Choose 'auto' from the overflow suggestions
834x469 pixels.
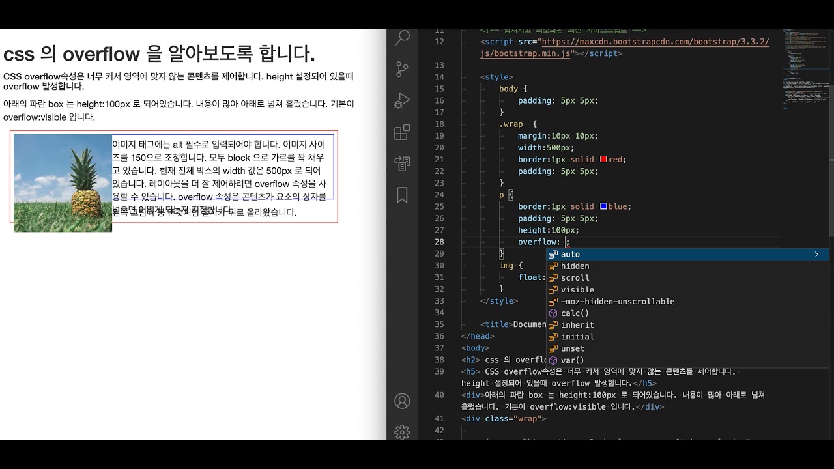point(687,254)
